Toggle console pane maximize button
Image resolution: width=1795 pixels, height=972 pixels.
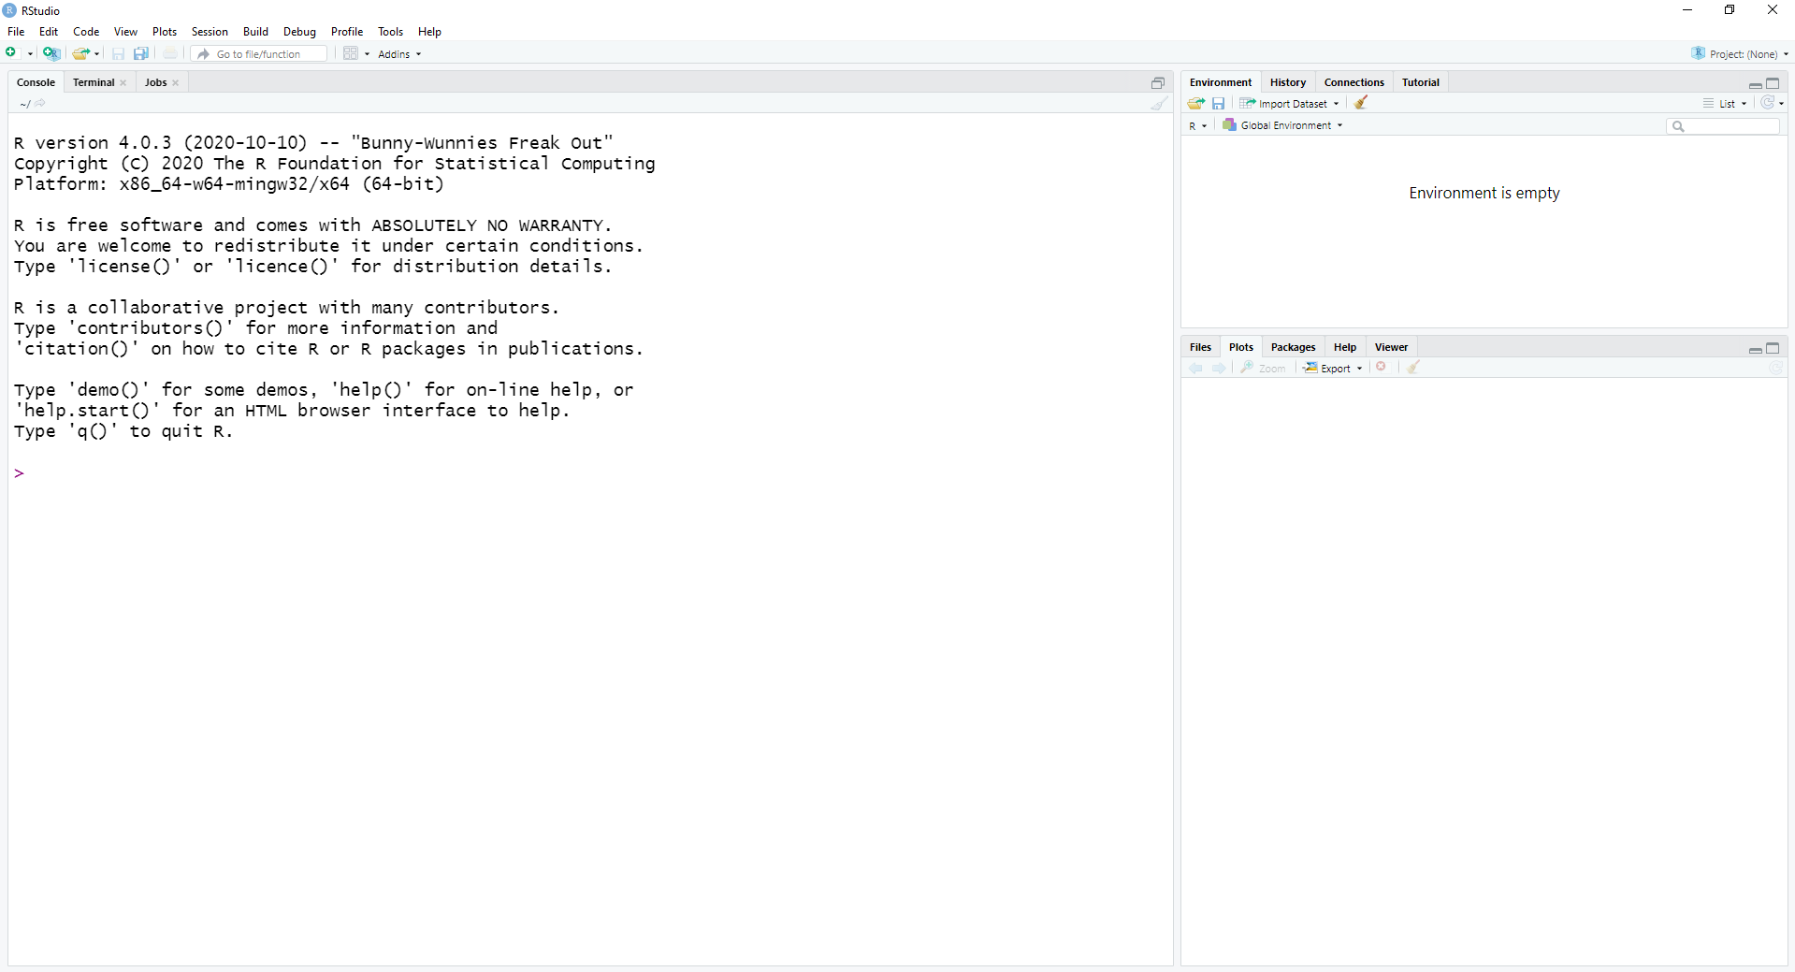(1157, 83)
